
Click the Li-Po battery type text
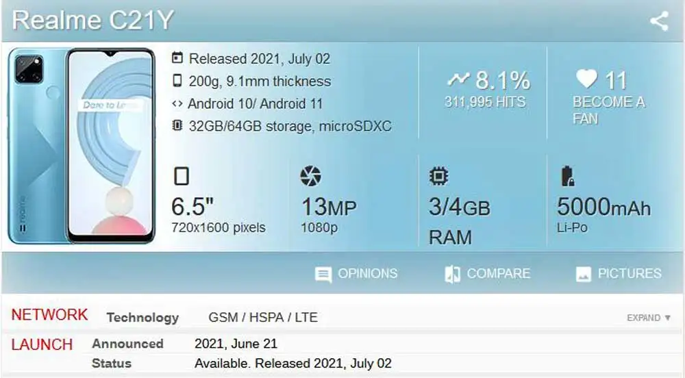tap(572, 227)
